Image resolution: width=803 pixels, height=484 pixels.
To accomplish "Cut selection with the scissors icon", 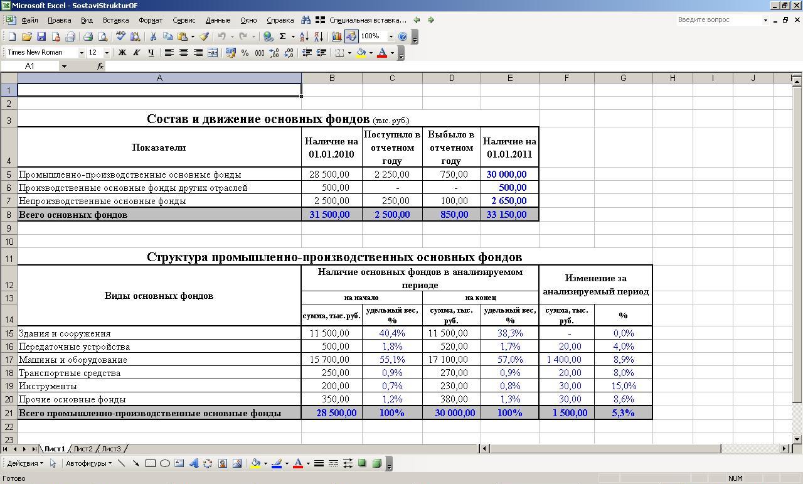I will point(152,37).
